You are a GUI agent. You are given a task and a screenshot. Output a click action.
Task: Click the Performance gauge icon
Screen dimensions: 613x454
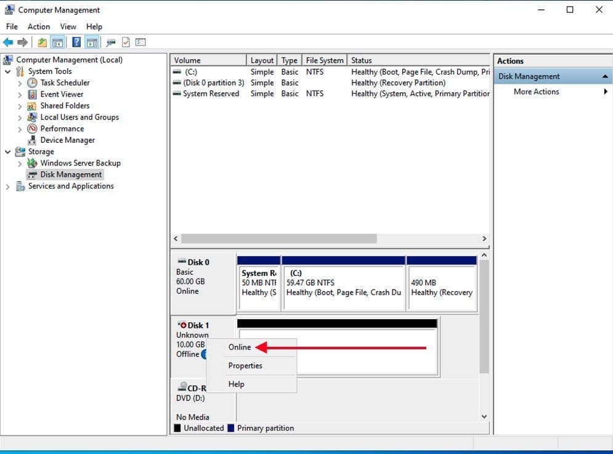coord(33,129)
